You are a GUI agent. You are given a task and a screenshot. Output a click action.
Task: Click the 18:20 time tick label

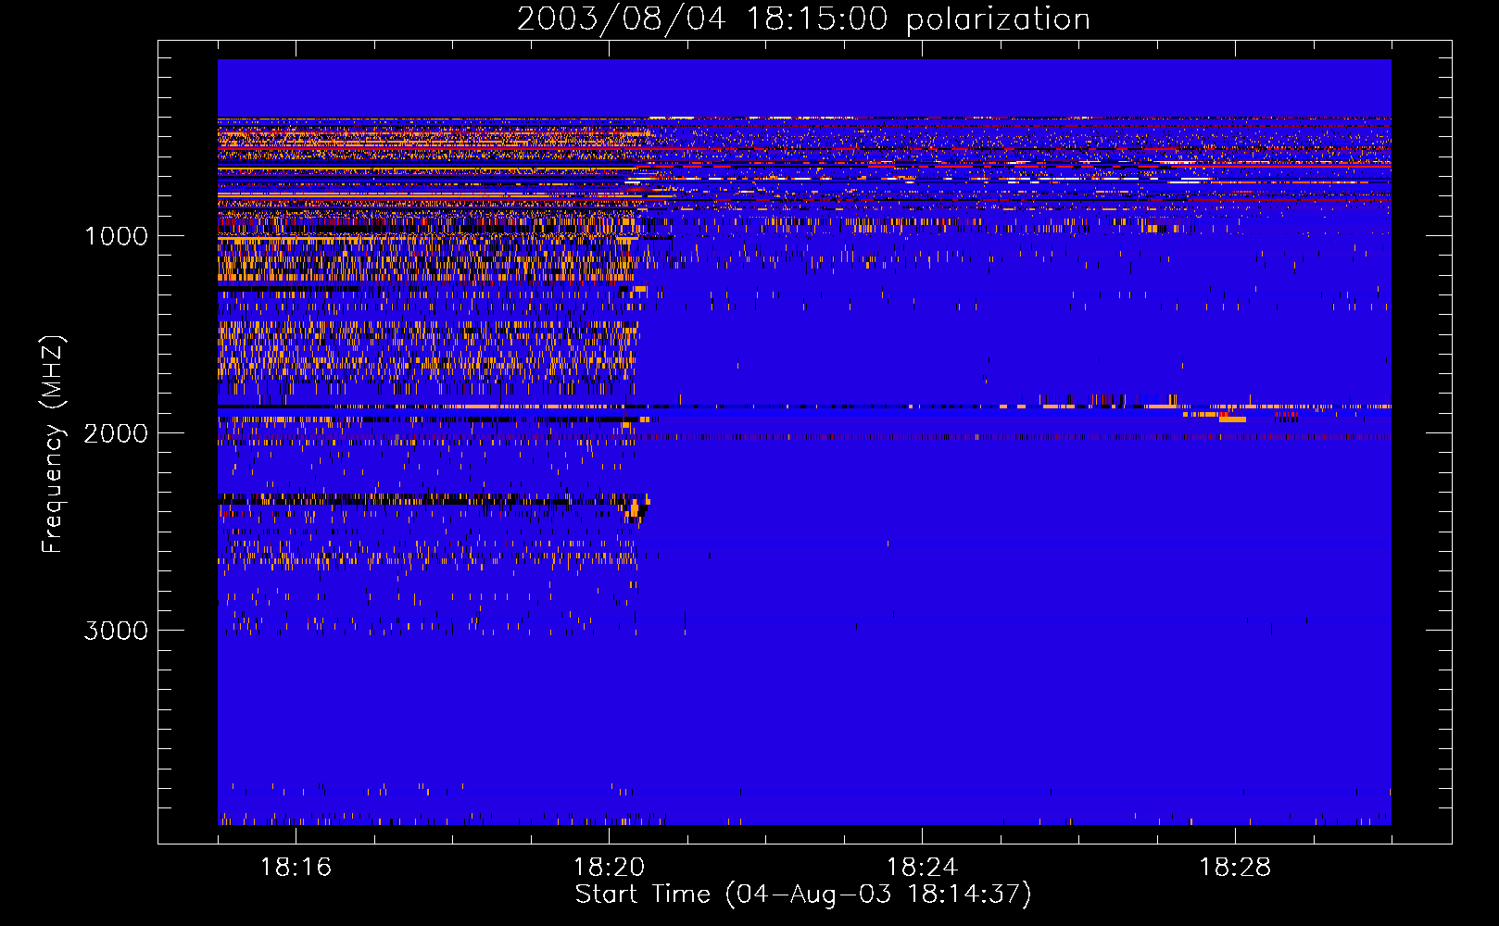tap(609, 868)
